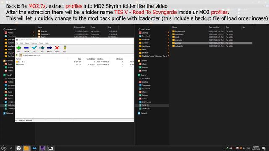Select downloads folder in right Explorer list
Image resolution: width=269 pixels, height=151 pixels.
click(x=178, y=34)
